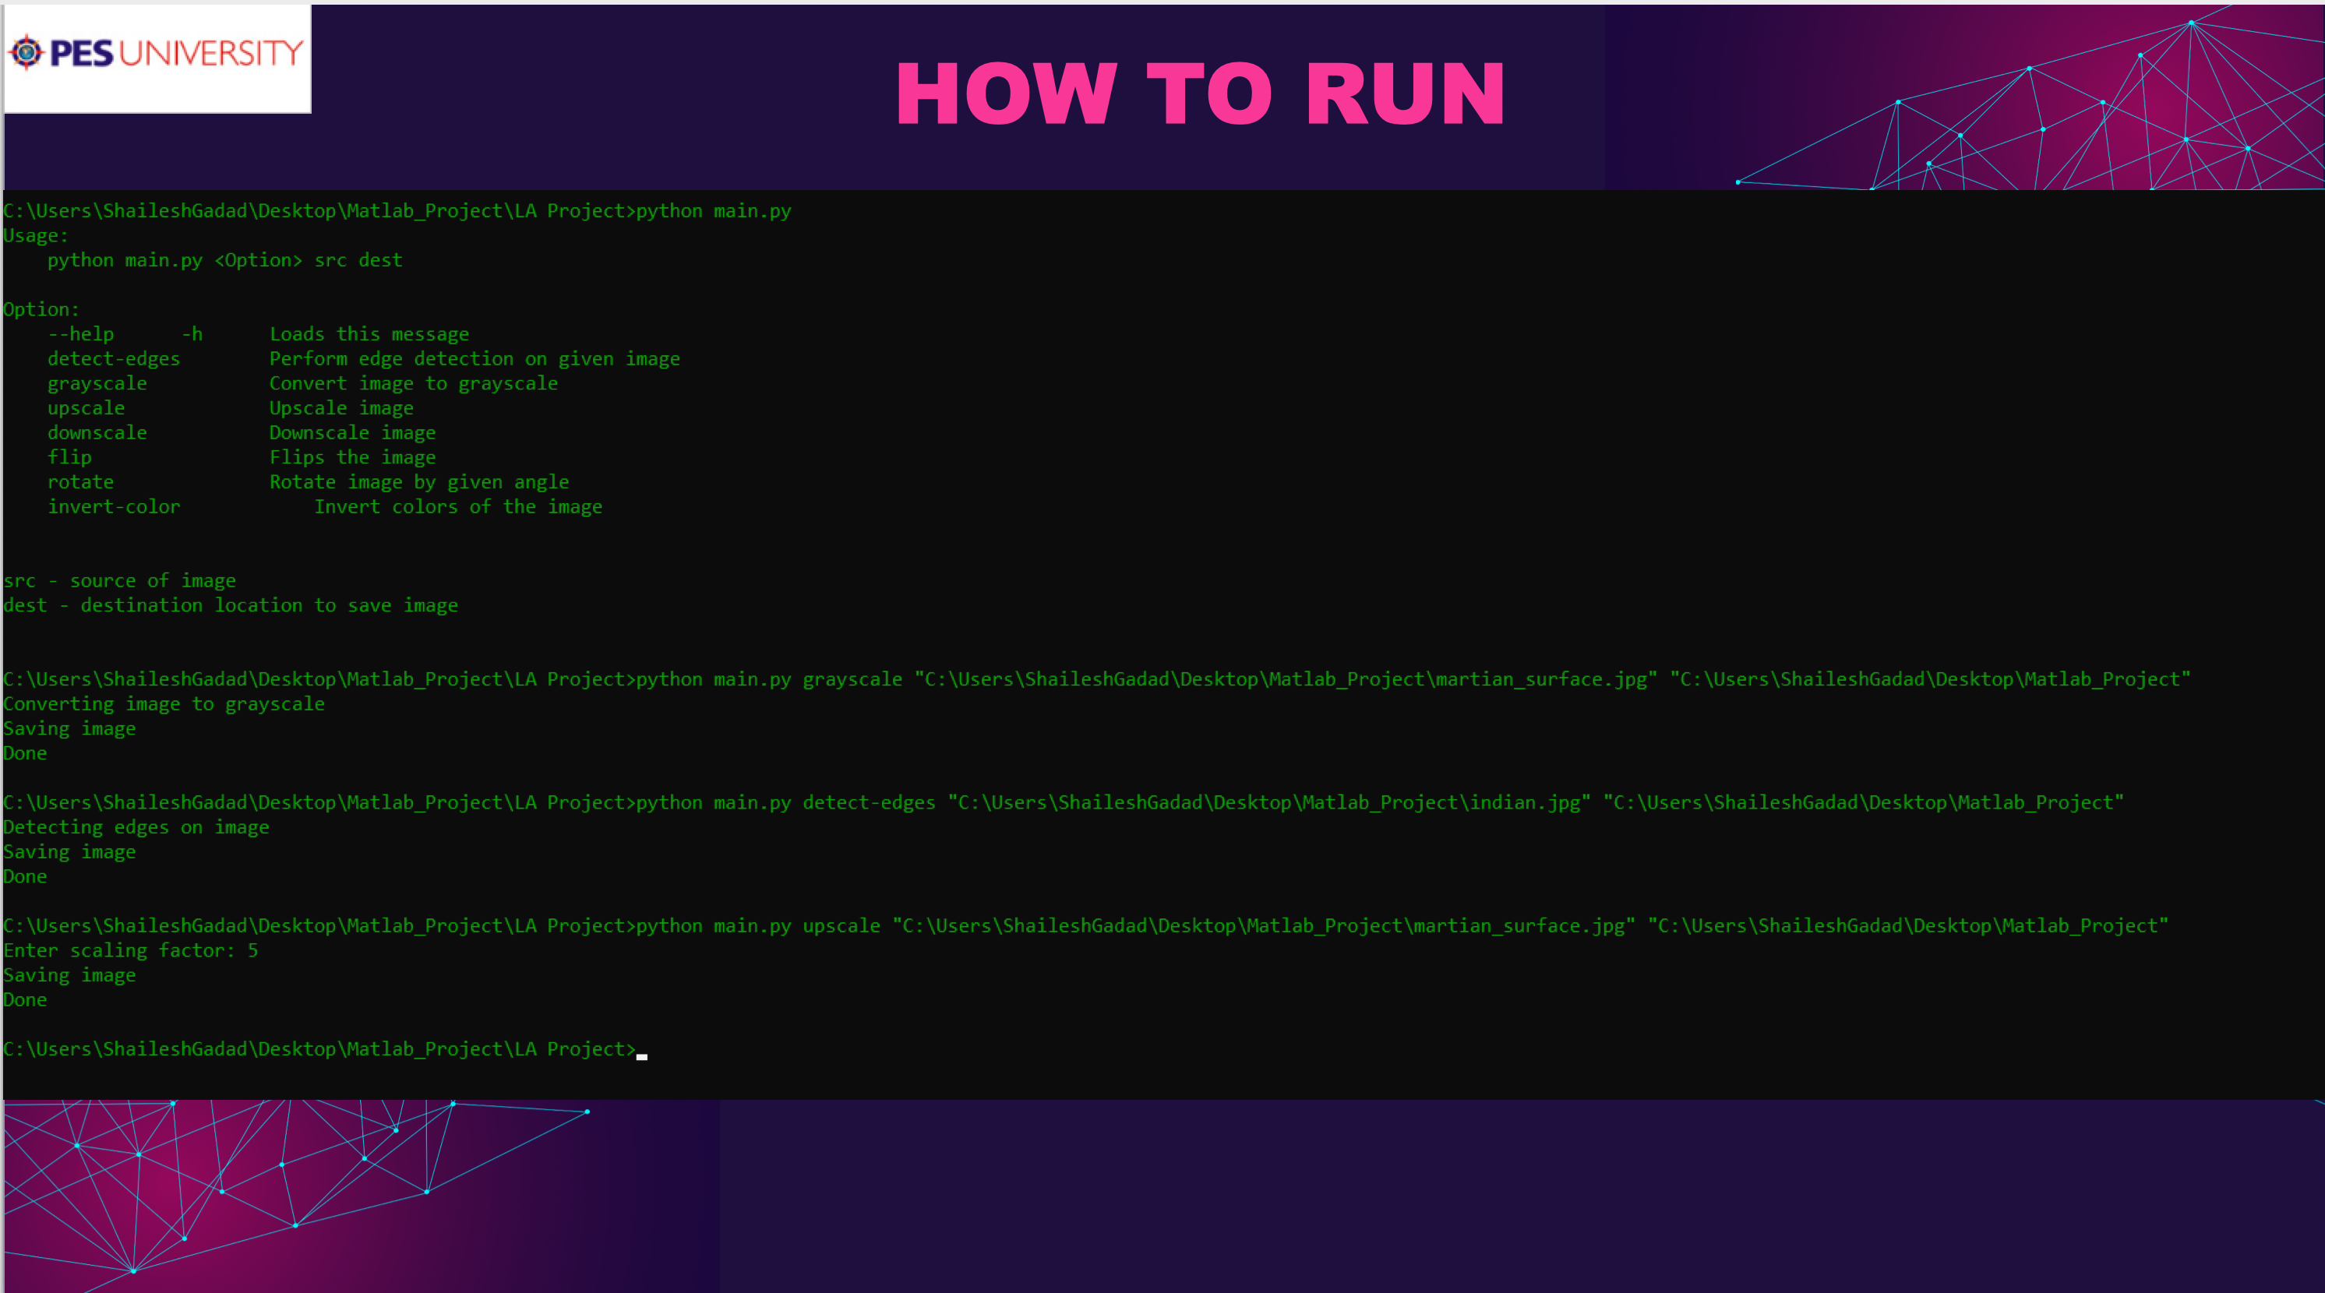This screenshot has width=2325, height=1293.
Task: Place cursor at the blinking terminal prompt
Action: pyautogui.click(x=643, y=1052)
